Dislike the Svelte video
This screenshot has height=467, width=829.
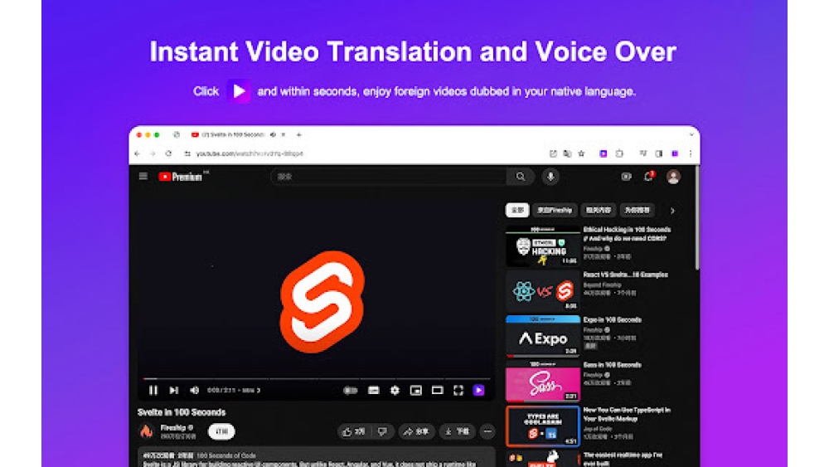(382, 431)
